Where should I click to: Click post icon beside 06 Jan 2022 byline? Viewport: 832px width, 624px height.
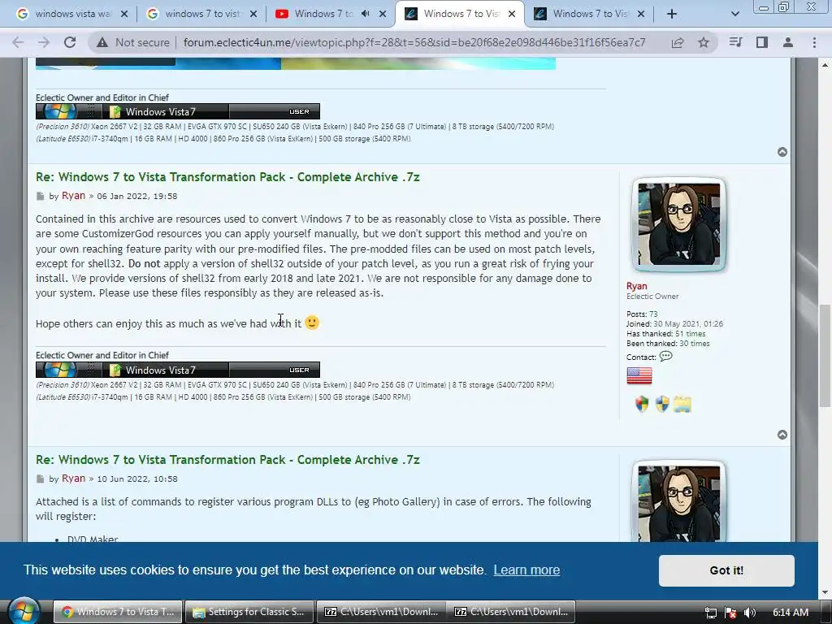41,197
